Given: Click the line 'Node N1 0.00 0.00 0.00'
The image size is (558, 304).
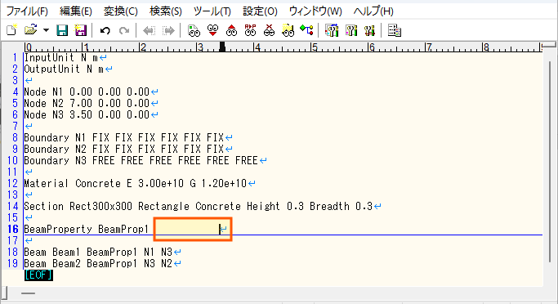Looking at the screenshot, I should point(87,92).
